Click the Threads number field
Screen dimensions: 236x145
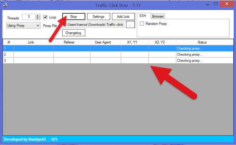point(29,17)
